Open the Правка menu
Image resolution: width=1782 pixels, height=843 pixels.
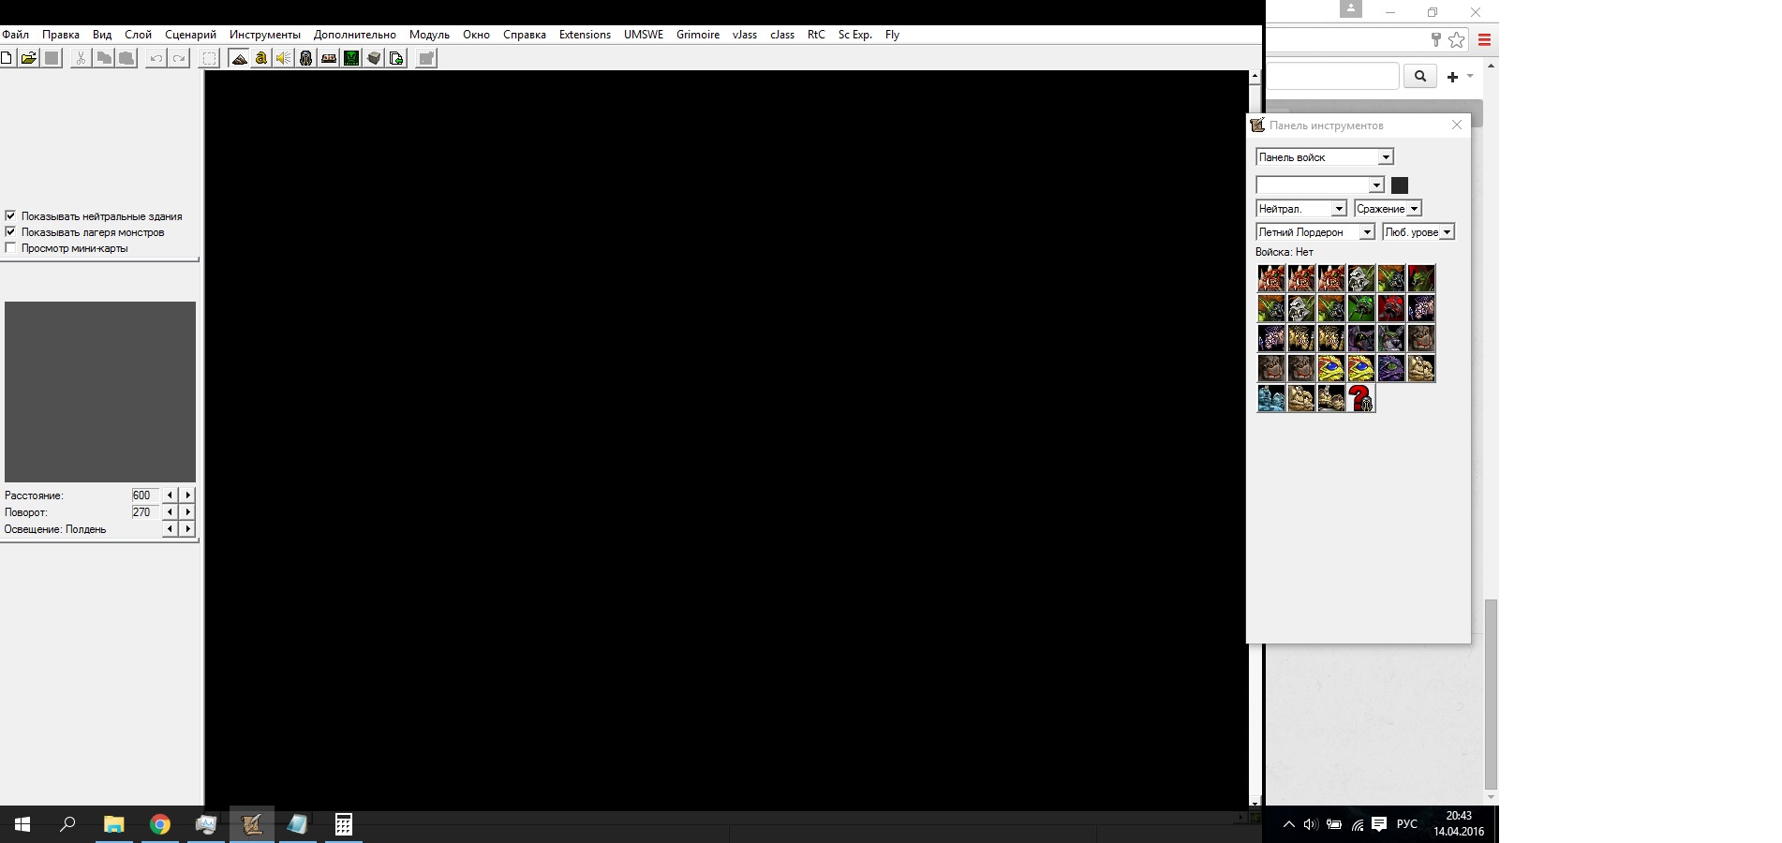point(61,35)
